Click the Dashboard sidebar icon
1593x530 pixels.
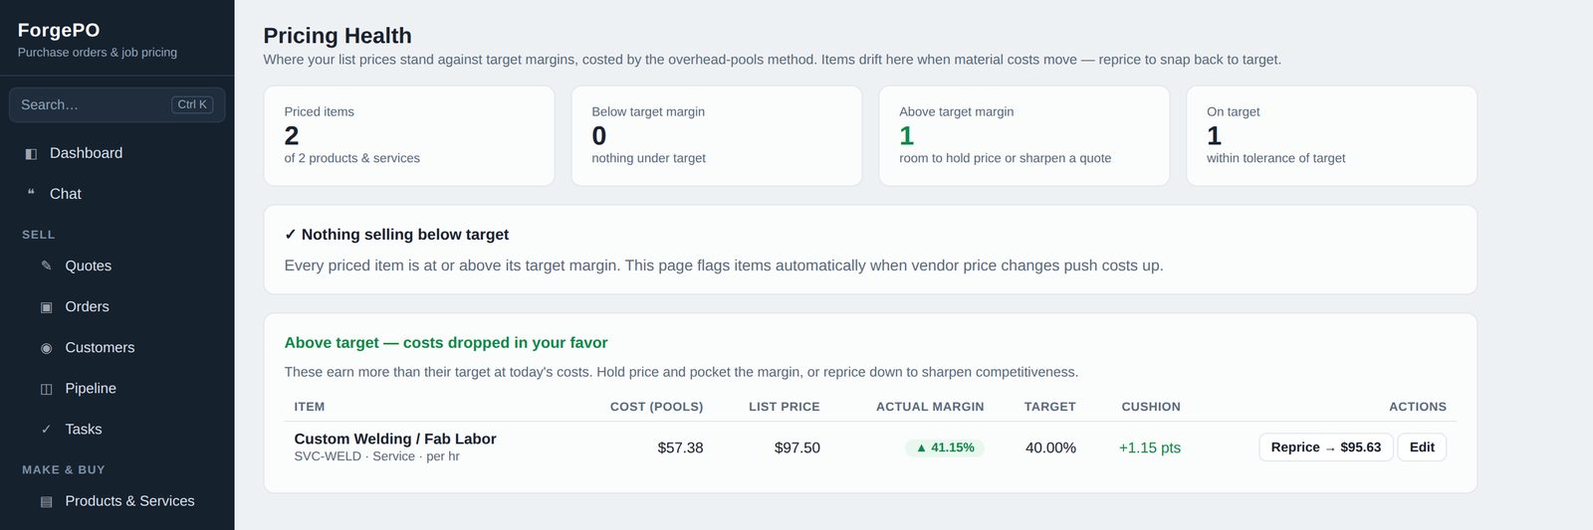[x=31, y=153]
